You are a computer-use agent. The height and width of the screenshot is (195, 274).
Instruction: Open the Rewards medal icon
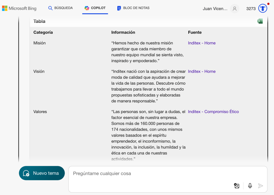coord(262,9)
